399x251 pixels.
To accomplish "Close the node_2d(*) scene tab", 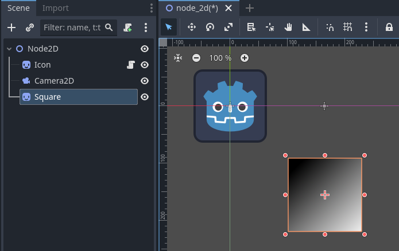I will pos(228,8).
